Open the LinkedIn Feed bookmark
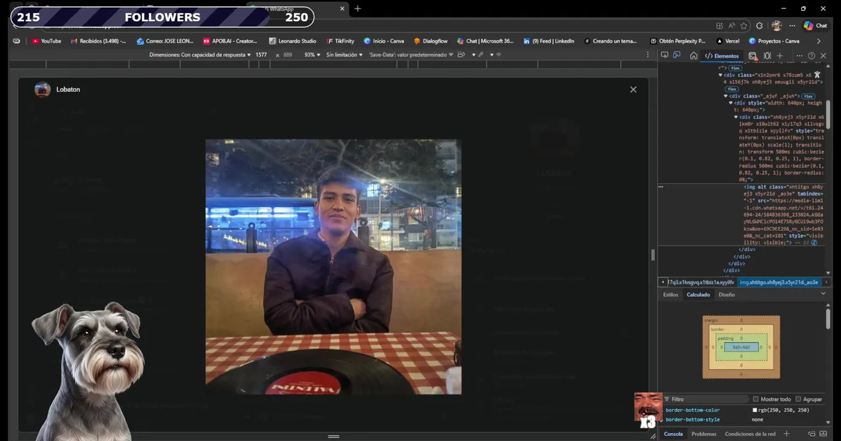Viewport: 841px width, 441px height. (x=548, y=41)
